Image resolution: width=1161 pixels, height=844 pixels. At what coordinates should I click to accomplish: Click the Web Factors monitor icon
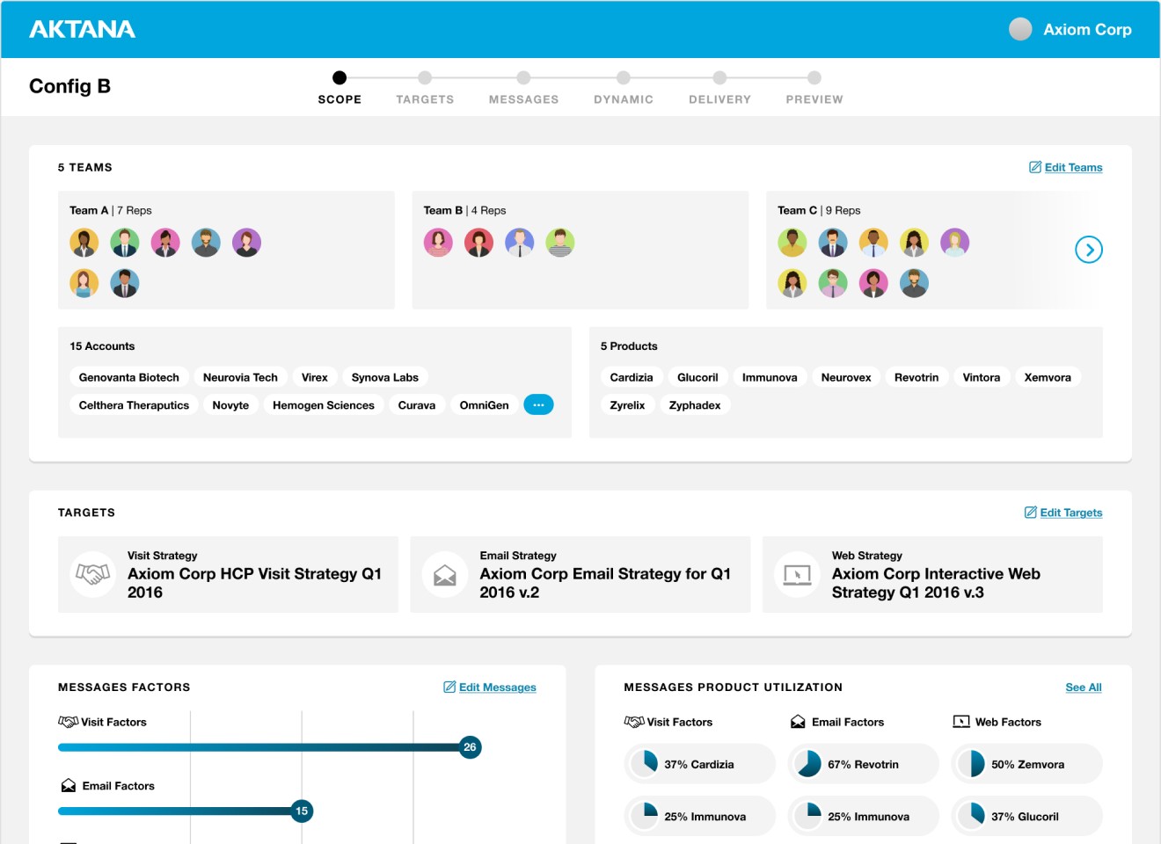[x=961, y=722]
